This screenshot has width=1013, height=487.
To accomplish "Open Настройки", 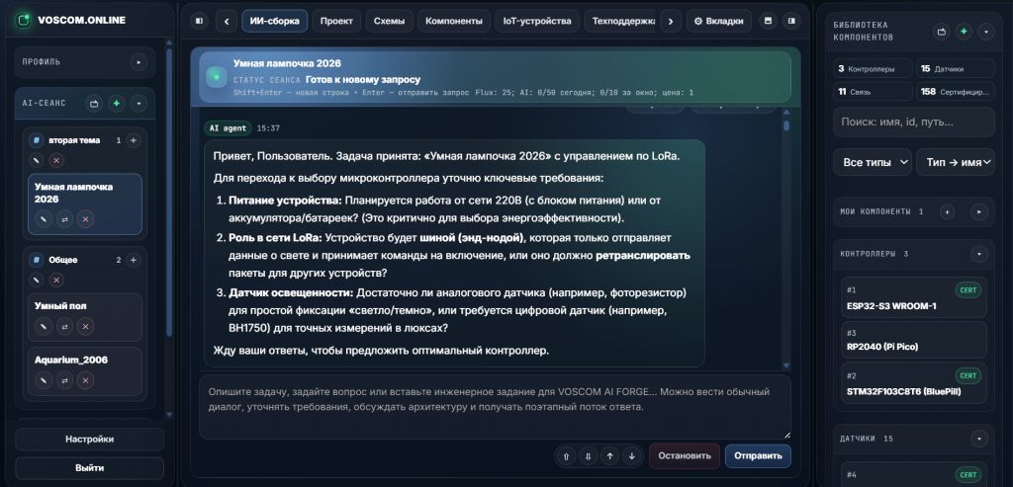I will click(90, 440).
